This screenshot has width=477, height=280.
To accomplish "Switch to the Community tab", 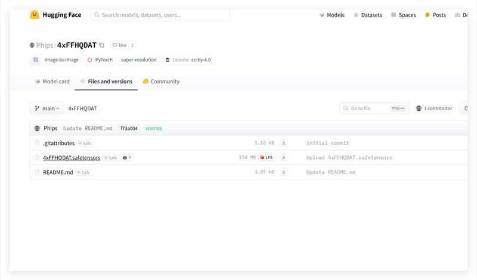I will [161, 82].
